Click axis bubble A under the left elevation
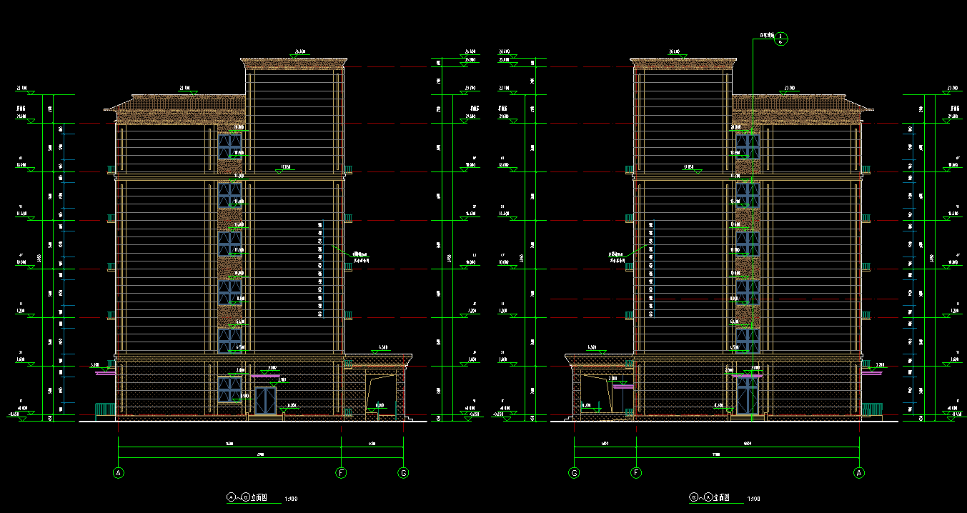This screenshot has height=513, width=967. tap(119, 472)
